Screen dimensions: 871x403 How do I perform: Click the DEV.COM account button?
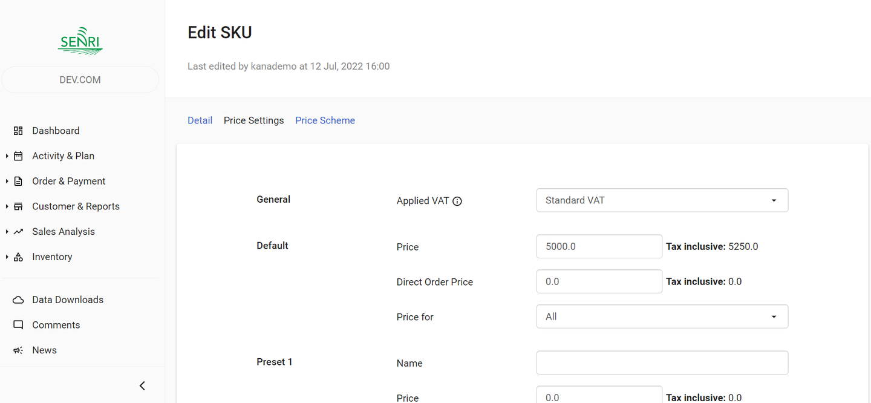pos(80,80)
